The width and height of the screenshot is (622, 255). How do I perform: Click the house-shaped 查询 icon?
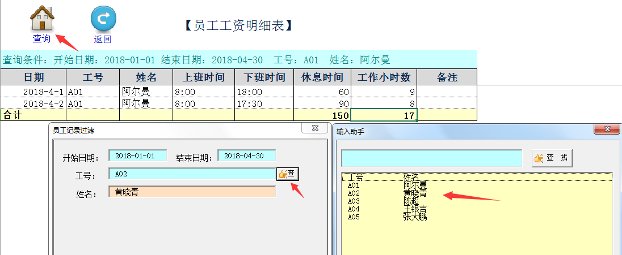[x=42, y=18]
